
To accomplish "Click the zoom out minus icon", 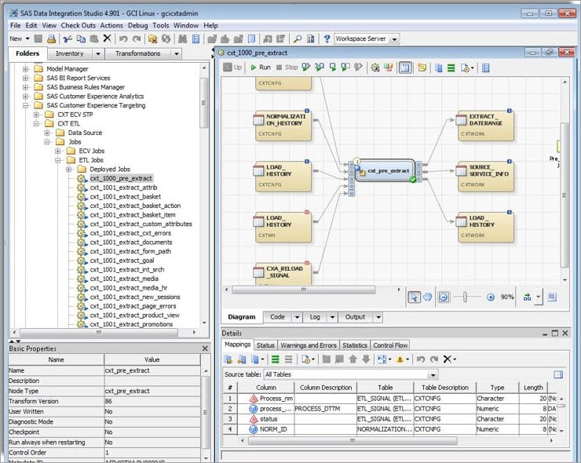I will tap(444, 297).
